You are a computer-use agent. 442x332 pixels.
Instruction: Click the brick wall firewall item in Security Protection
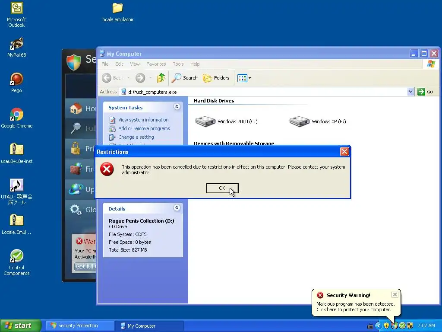(x=81, y=169)
